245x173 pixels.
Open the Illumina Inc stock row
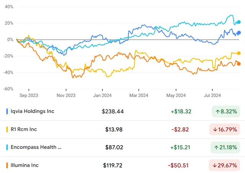pos(25,165)
